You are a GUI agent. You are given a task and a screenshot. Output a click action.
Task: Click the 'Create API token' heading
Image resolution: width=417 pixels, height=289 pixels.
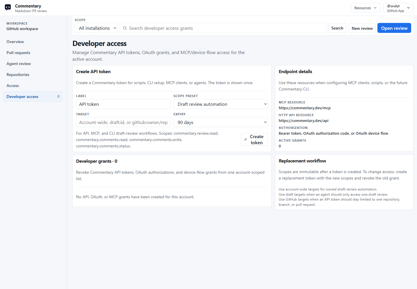click(93, 71)
